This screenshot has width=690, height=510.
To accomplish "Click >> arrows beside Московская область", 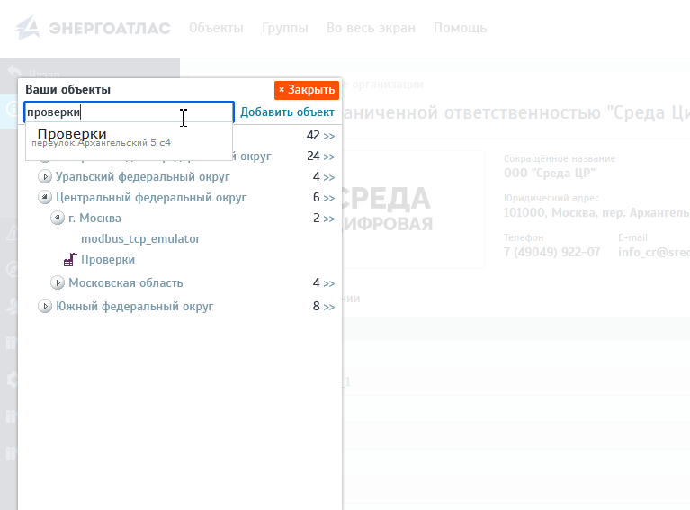I will (x=329, y=284).
